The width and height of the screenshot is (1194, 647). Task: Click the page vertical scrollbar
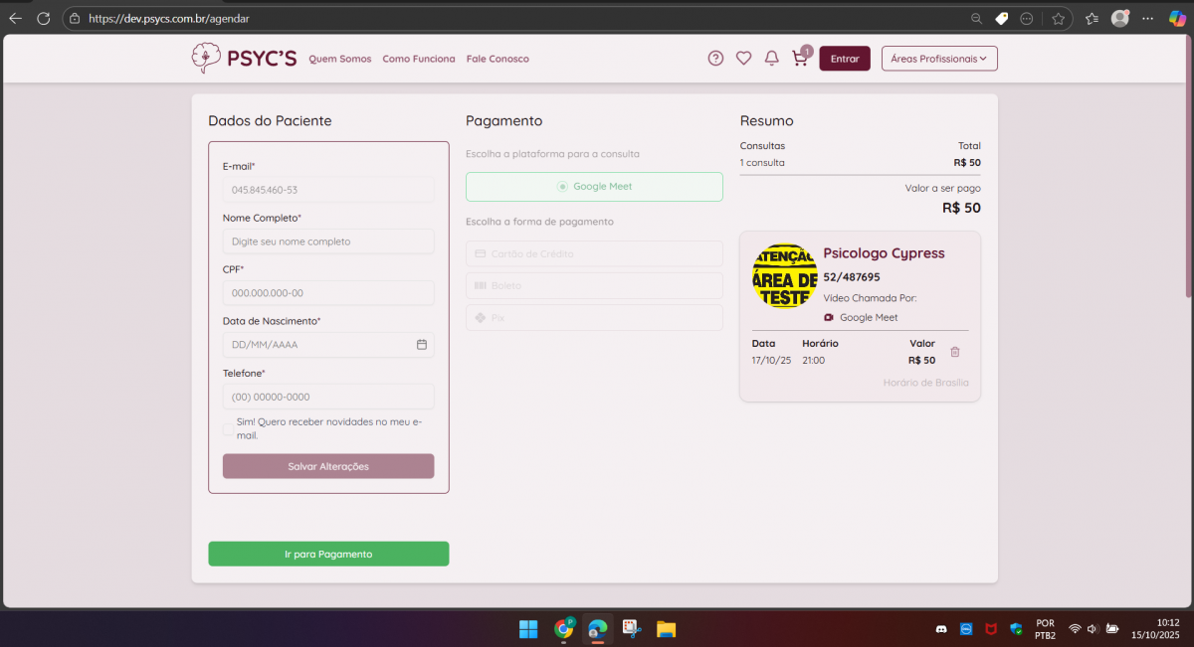pos(1189,199)
